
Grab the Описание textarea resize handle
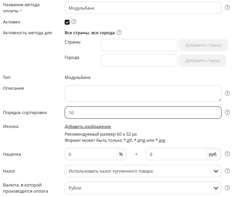tap(220, 100)
